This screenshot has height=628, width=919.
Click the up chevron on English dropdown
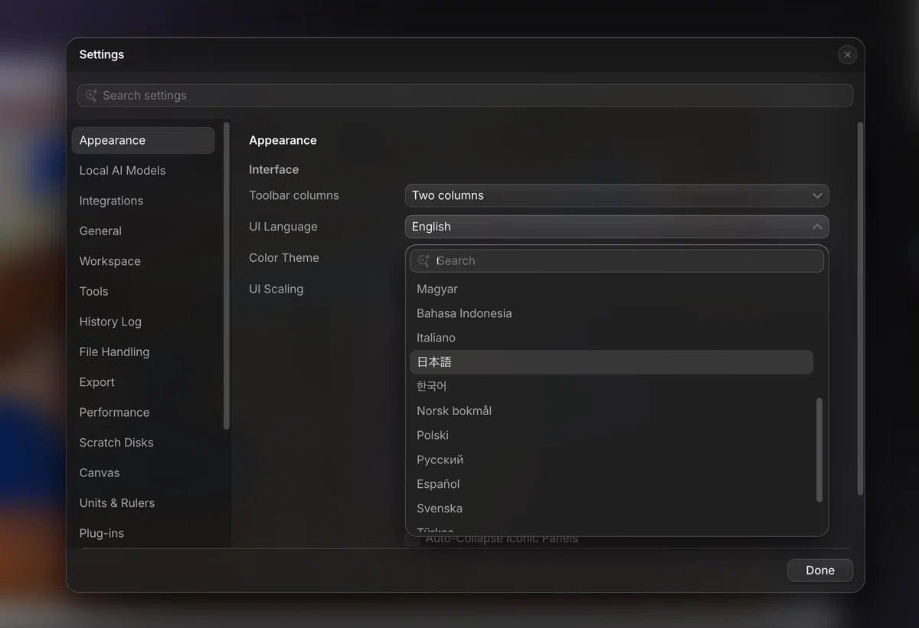click(x=817, y=227)
